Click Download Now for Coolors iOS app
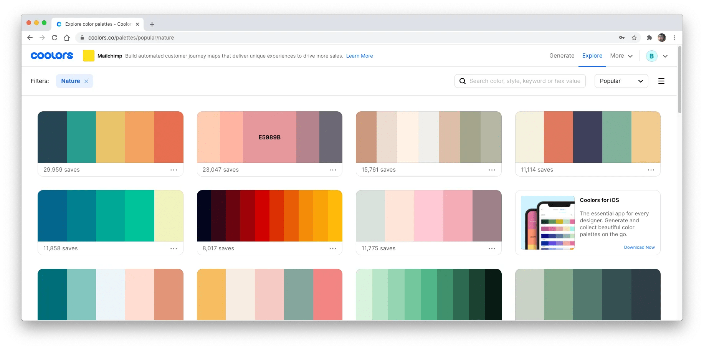Image resolution: width=704 pixels, height=349 pixels. tap(639, 247)
